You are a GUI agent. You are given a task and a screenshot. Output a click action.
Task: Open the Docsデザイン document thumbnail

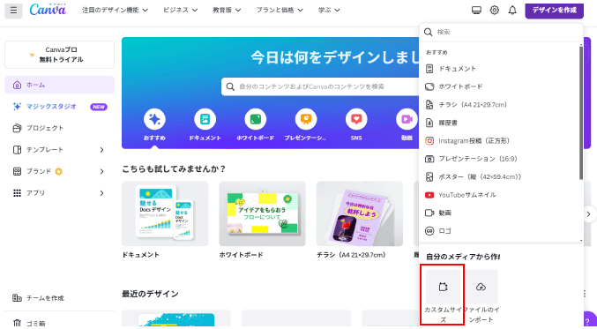(165, 213)
